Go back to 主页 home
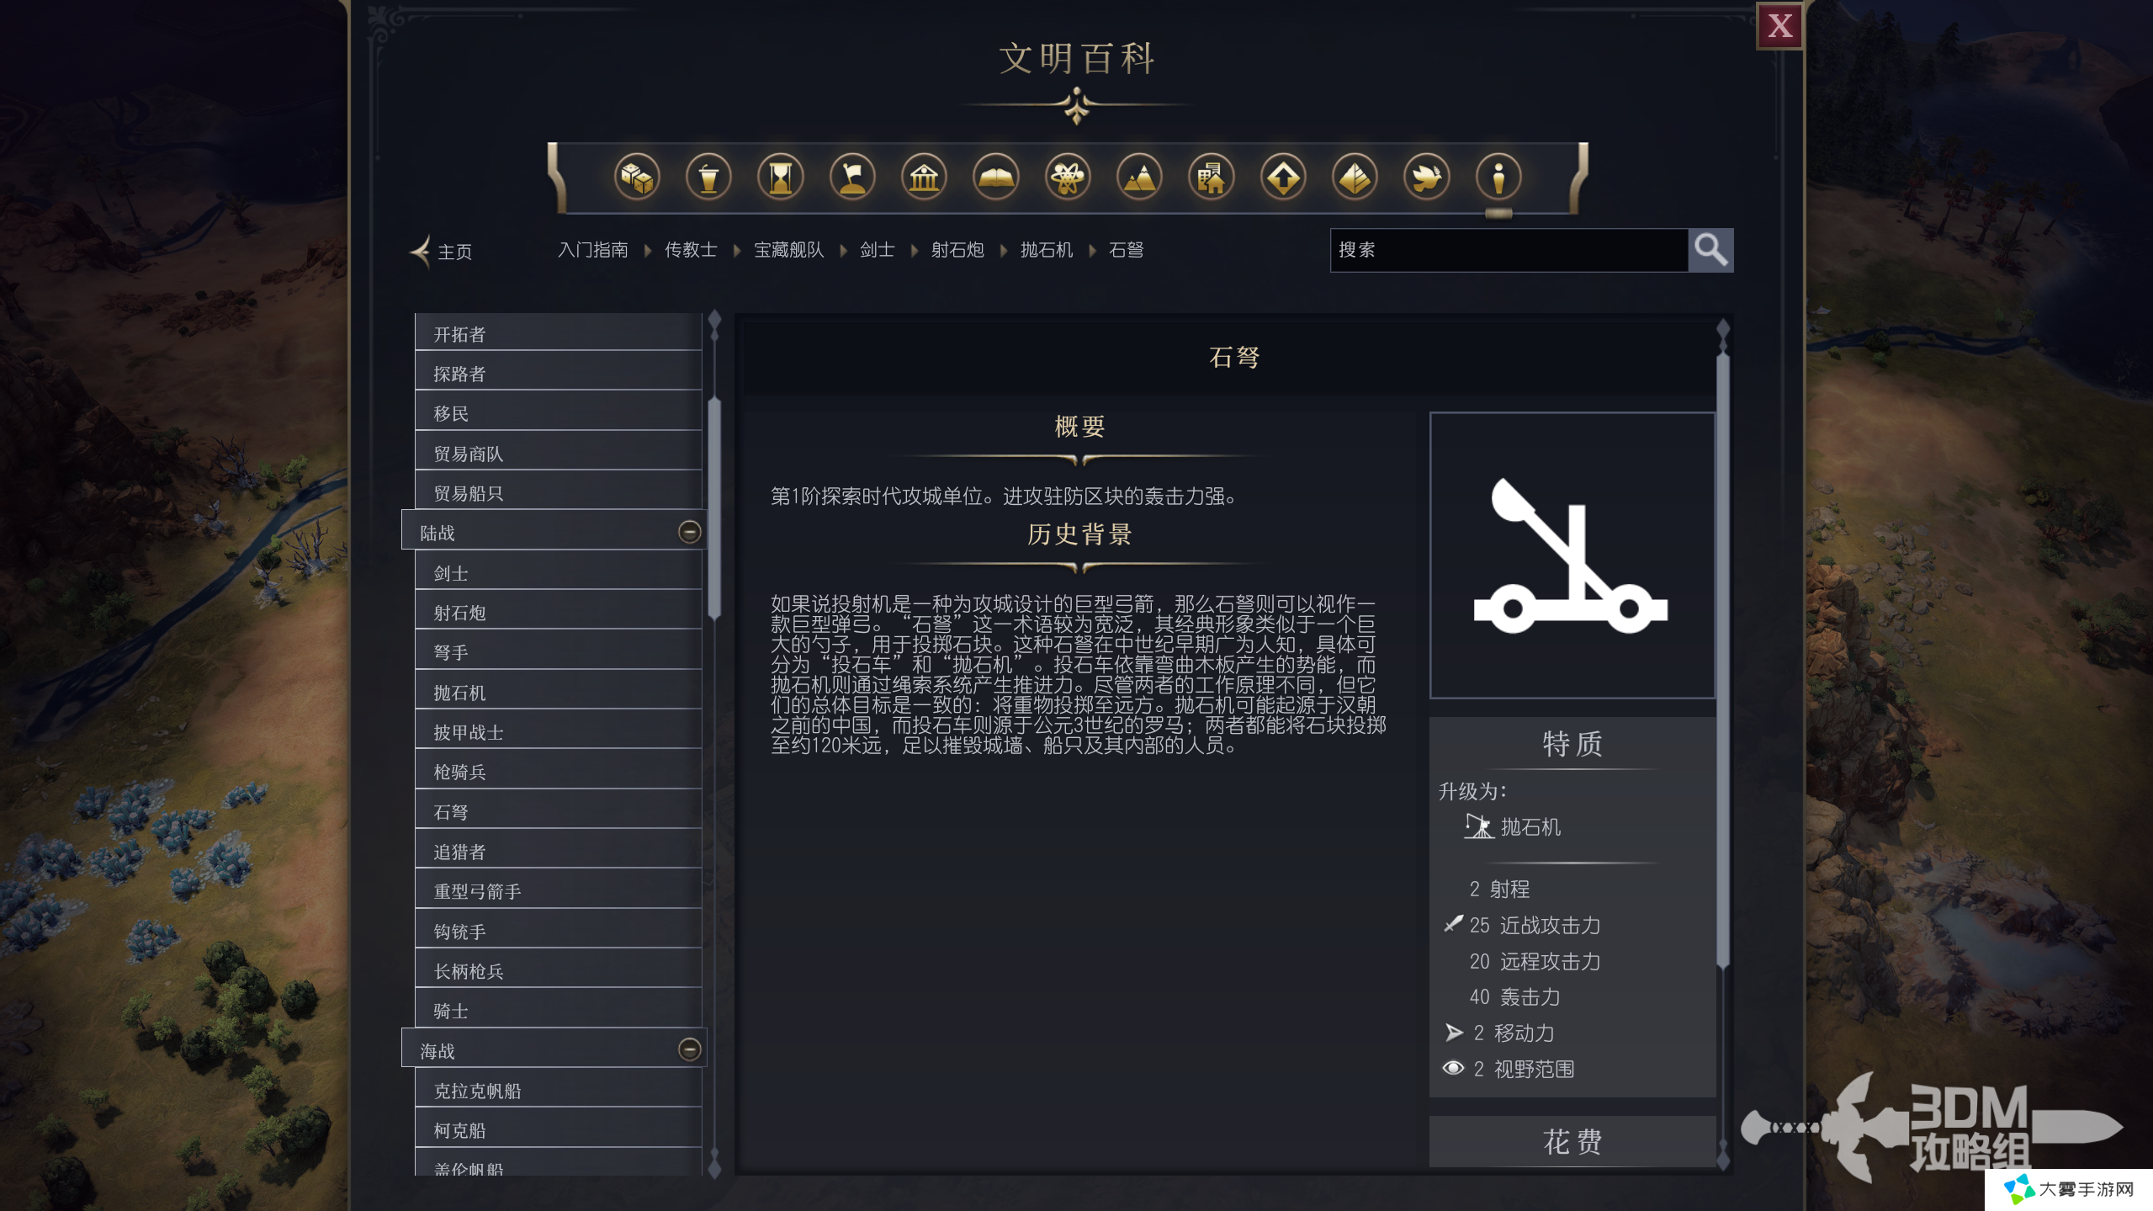This screenshot has width=2153, height=1211. click(x=442, y=252)
